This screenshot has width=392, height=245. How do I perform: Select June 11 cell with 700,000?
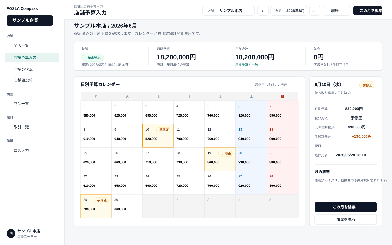pos(189,136)
